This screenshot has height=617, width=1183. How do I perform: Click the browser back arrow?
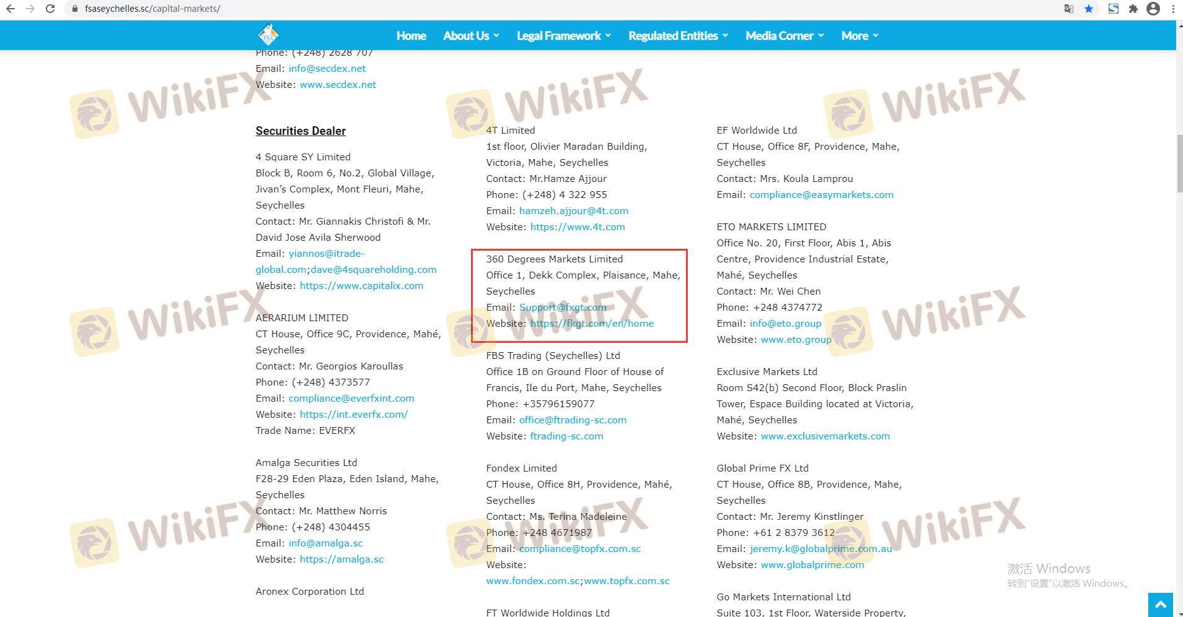point(11,9)
